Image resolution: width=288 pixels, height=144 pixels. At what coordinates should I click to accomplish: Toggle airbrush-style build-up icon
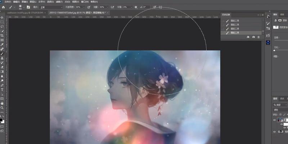click(x=113, y=7)
